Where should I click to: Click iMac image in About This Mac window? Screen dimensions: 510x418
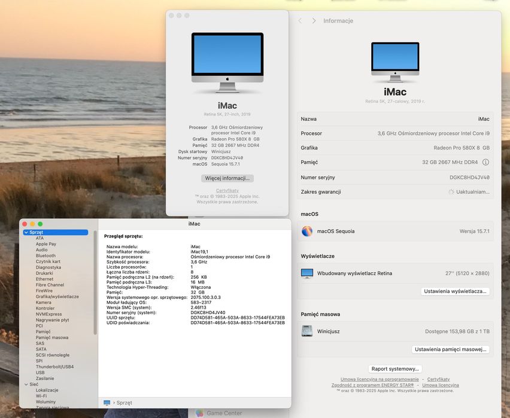[227, 62]
